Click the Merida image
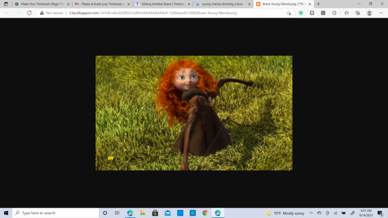 pyautogui.click(x=194, y=113)
